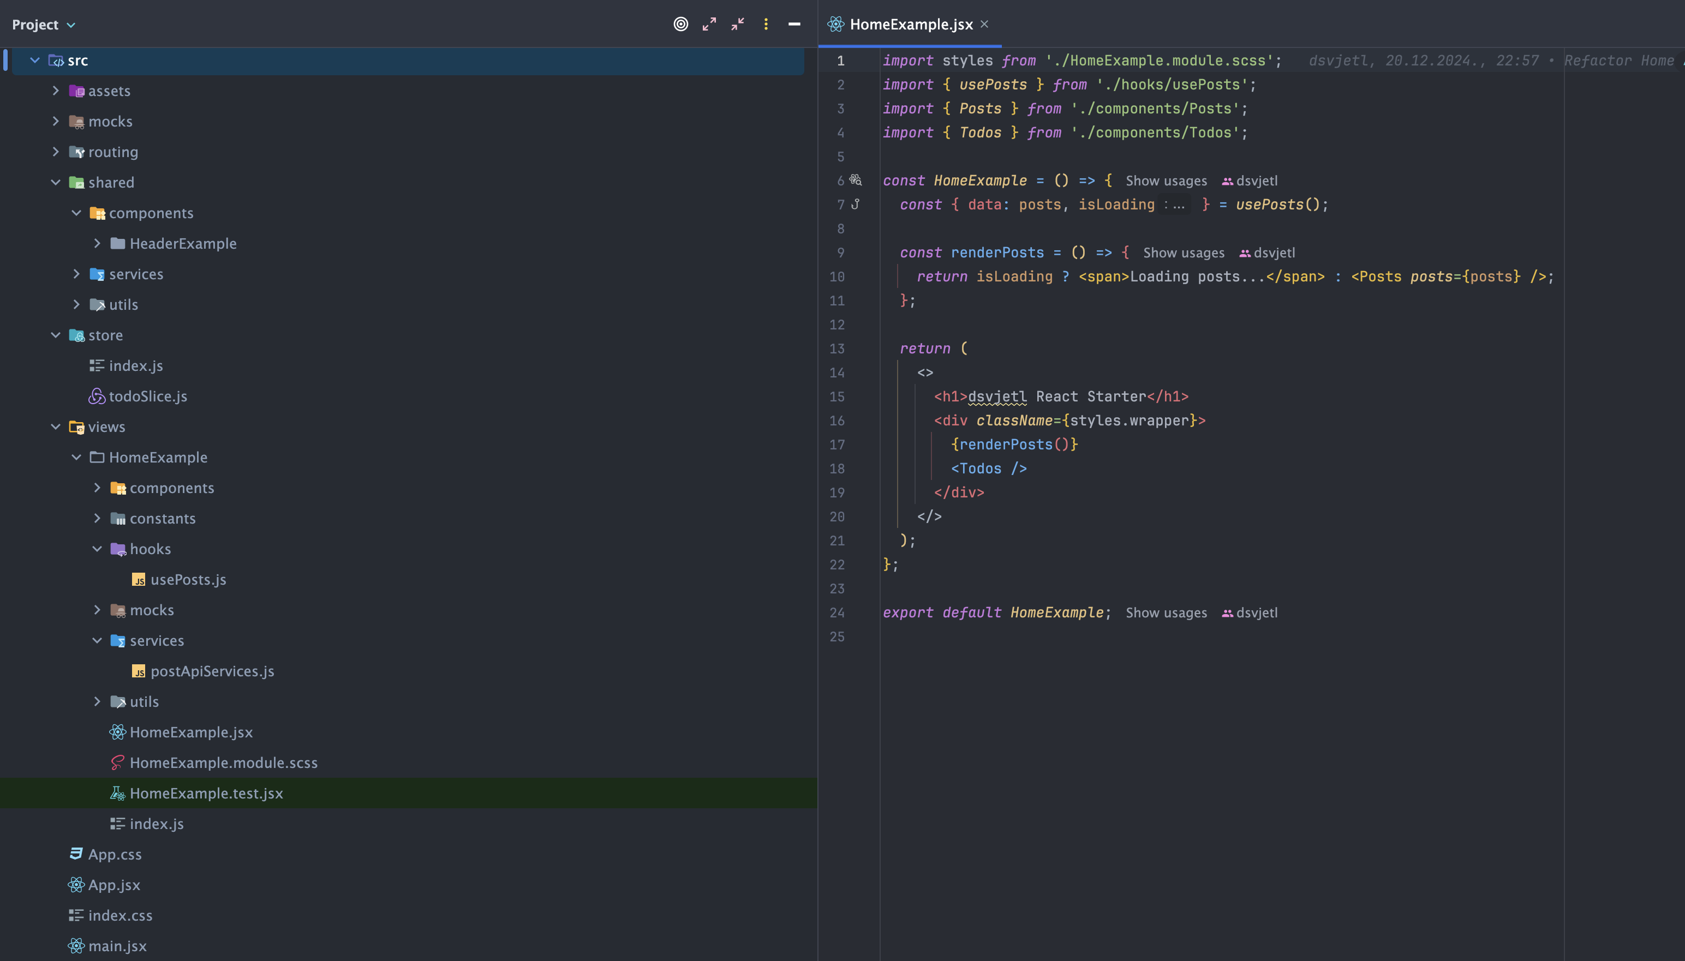
Task: Click the Select Opened File target icon
Action: [681, 25]
